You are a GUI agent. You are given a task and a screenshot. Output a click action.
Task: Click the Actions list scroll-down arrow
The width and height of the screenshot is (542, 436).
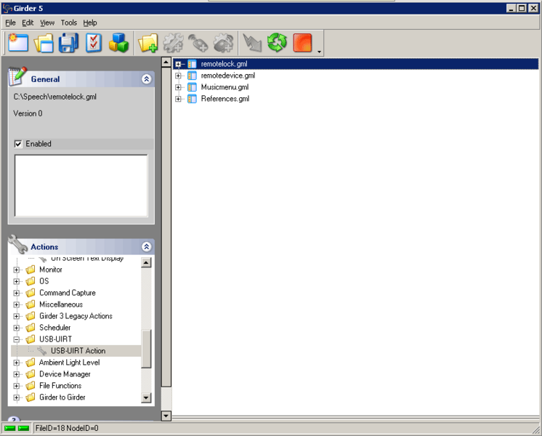(x=146, y=398)
